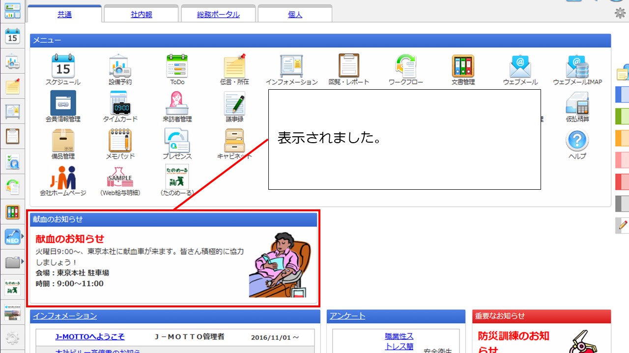The image size is (629, 353).
Task: Open the 議事録 notepad icon
Action: (x=234, y=103)
